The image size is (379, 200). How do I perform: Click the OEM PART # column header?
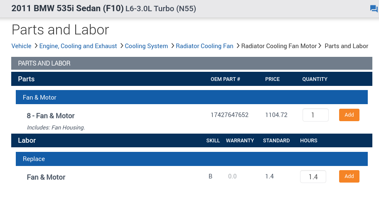[x=225, y=79]
